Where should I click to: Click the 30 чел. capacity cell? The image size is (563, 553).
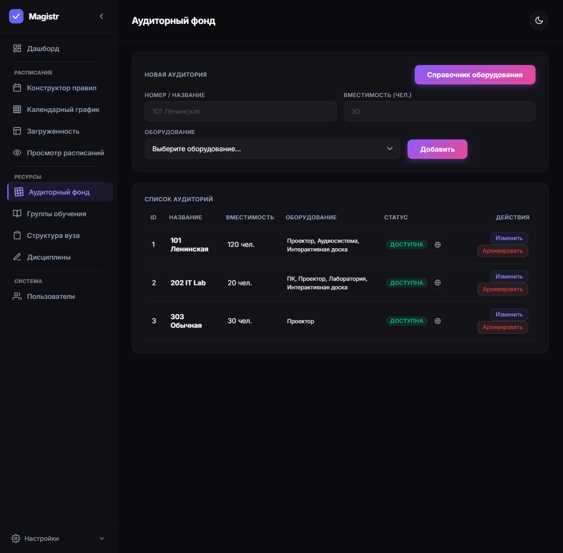click(239, 321)
